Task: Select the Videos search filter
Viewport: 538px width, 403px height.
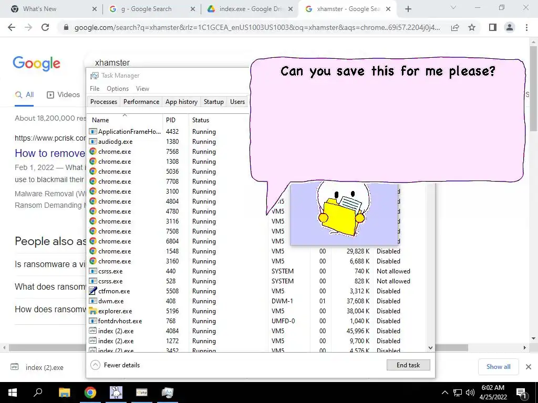Action: point(63,95)
